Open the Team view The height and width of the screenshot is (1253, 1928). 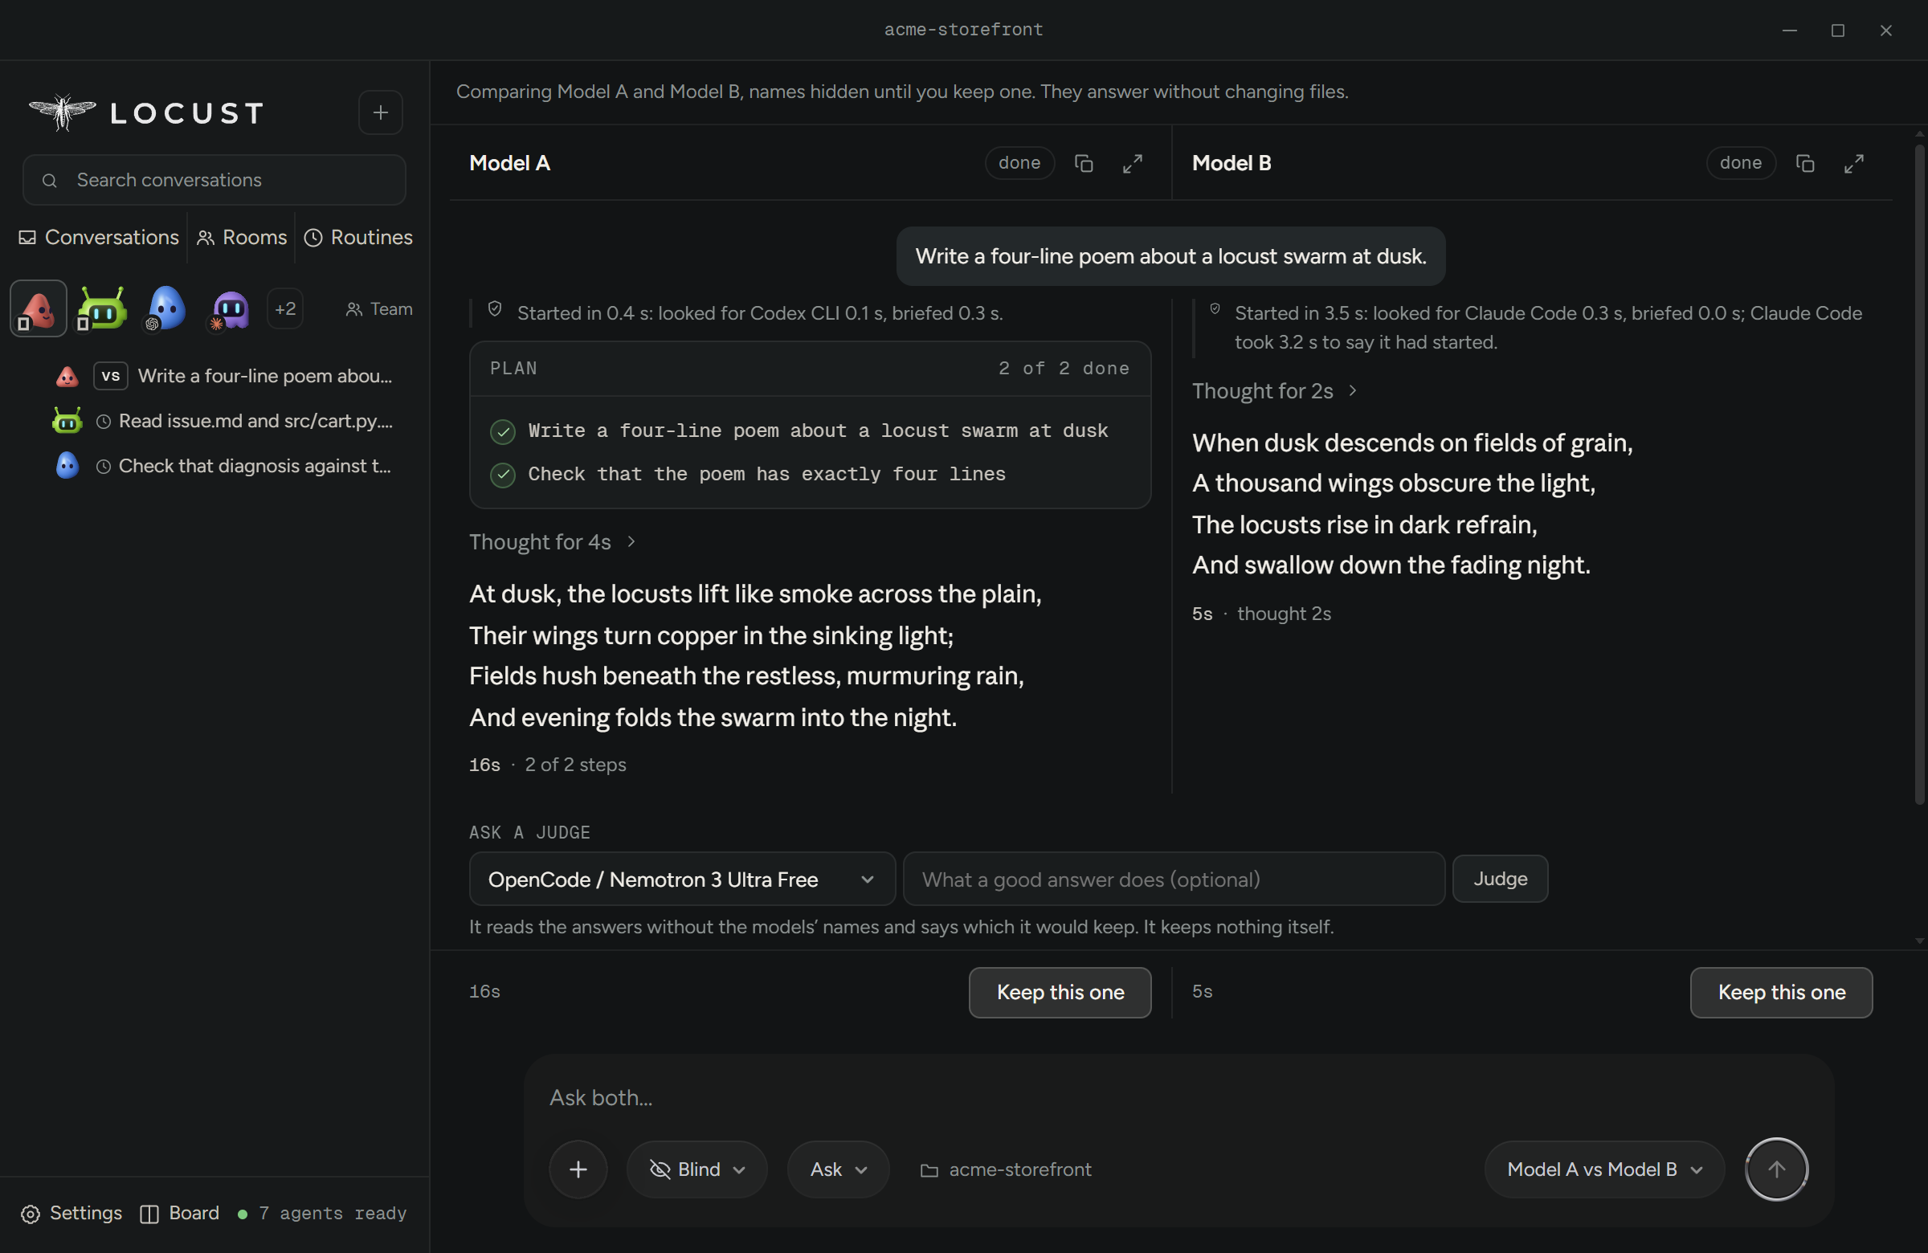[x=379, y=309]
